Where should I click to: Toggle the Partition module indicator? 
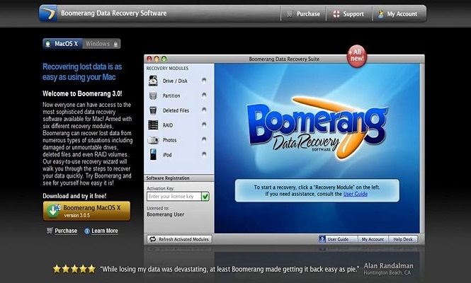point(204,96)
